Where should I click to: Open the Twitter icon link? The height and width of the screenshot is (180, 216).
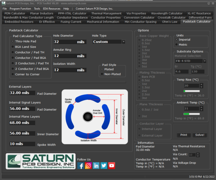pos(104,166)
